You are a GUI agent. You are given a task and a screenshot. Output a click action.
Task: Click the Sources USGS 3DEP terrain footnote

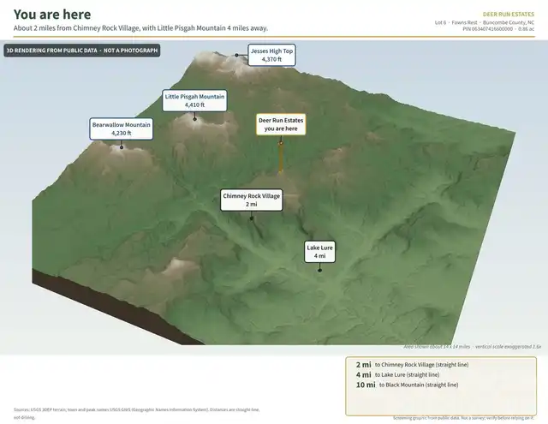pos(136,413)
